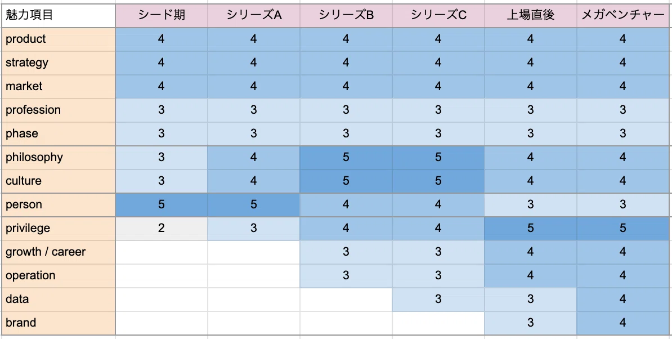Select the 魅力項目 header cell
Viewport: 672px width, 339px height.
coord(59,15)
